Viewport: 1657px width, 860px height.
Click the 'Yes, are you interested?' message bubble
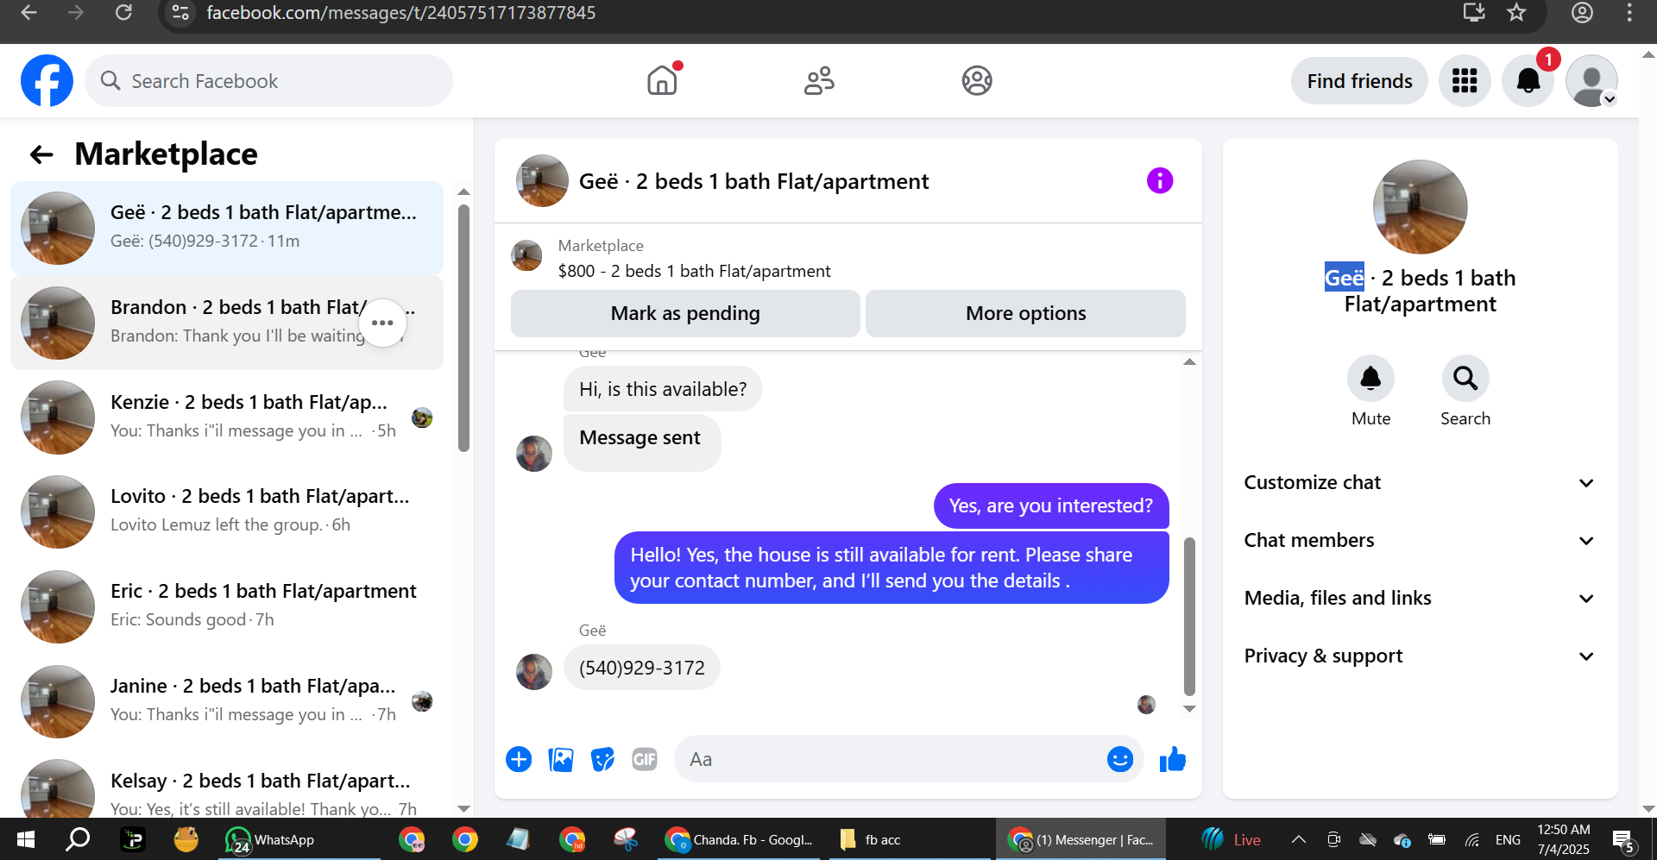pyautogui.click(x=1050, y=505)
